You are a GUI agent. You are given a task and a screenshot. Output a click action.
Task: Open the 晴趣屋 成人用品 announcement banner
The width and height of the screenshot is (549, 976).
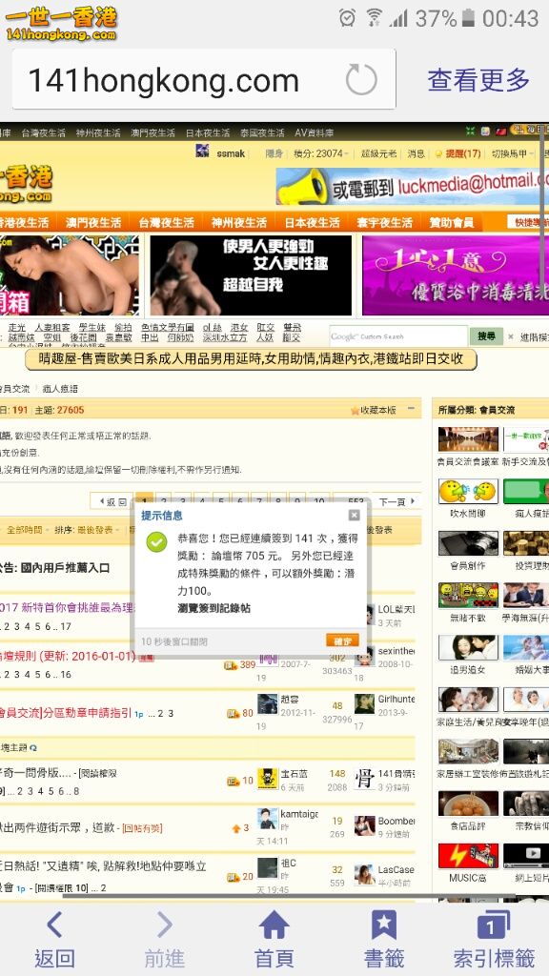pos(251,359)
